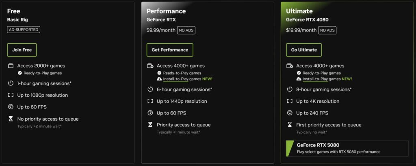Click the hourglass icon by No priority access
Viewport: 416px width, 166px height.
[11, 119]
